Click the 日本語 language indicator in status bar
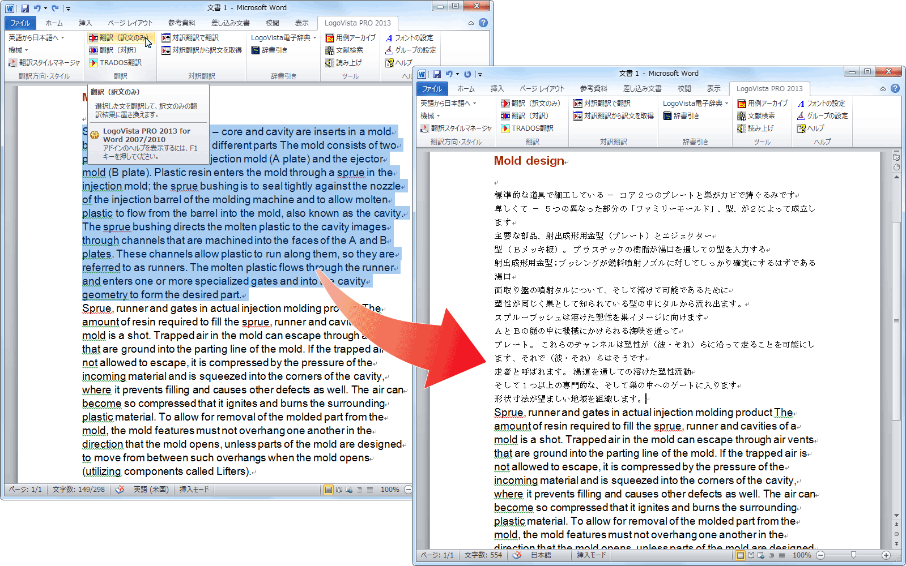The height and width of the screenshot is (566, 906). tap(541, 555)
